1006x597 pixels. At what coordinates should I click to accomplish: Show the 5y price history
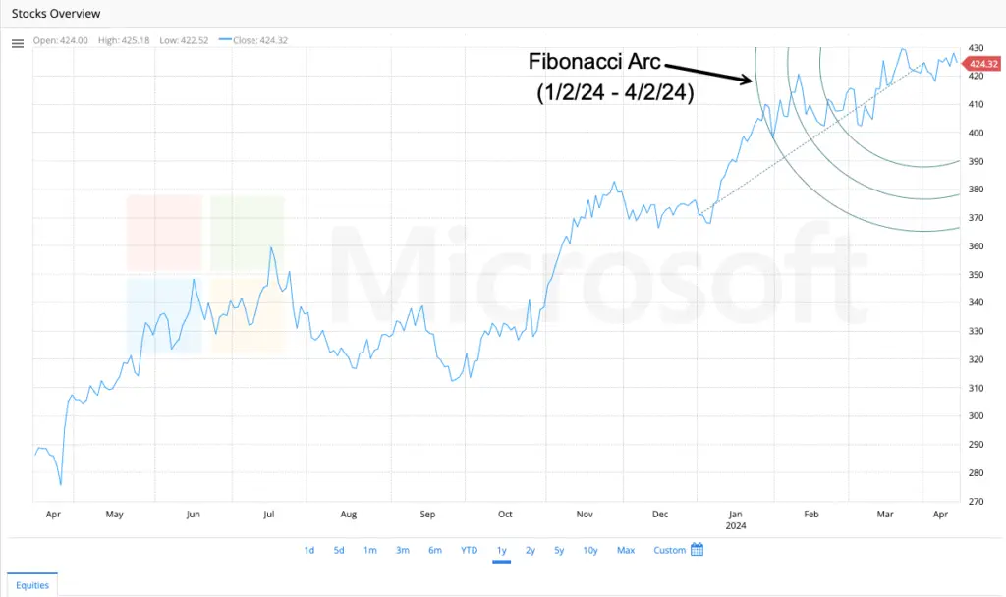(x=559, y=550)
